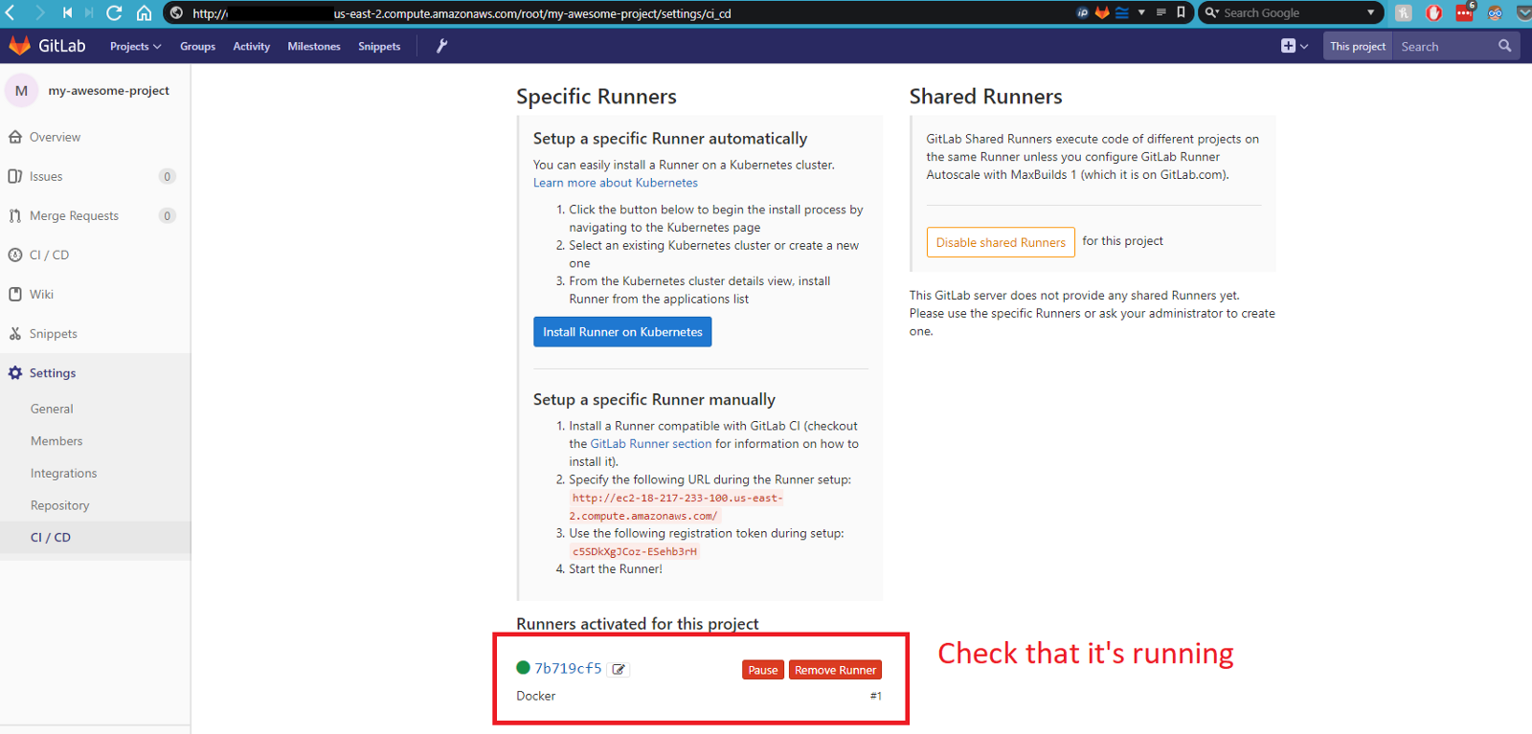Click the M project avatar
1532x734 pixels.
pos(21,91)
